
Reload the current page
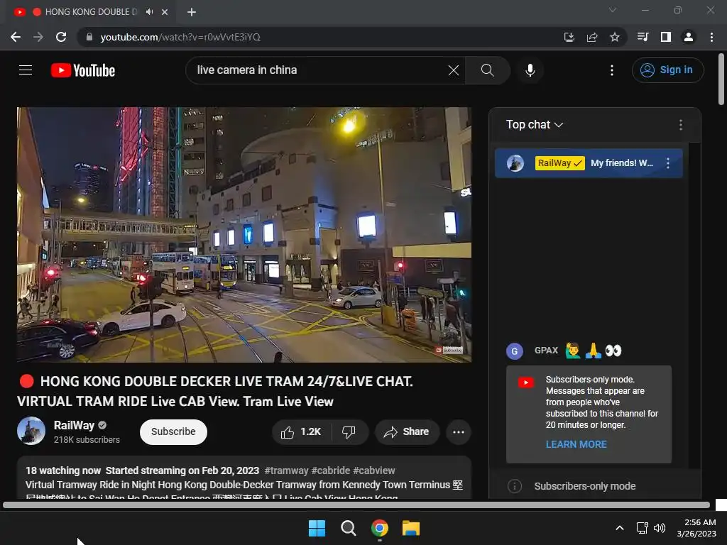pyautogui.click(x=61, y=37)
